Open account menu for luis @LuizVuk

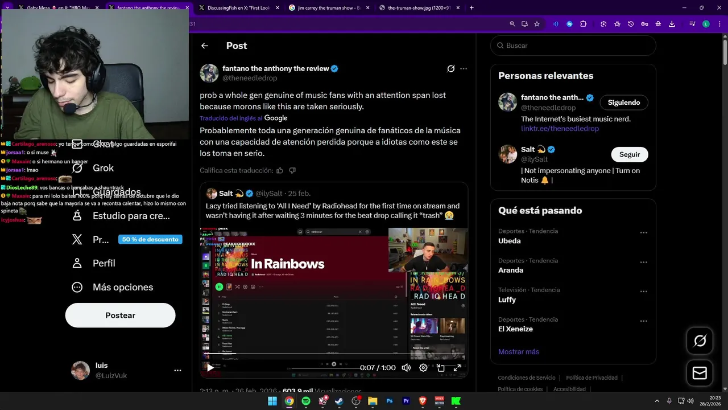point(177,370)
